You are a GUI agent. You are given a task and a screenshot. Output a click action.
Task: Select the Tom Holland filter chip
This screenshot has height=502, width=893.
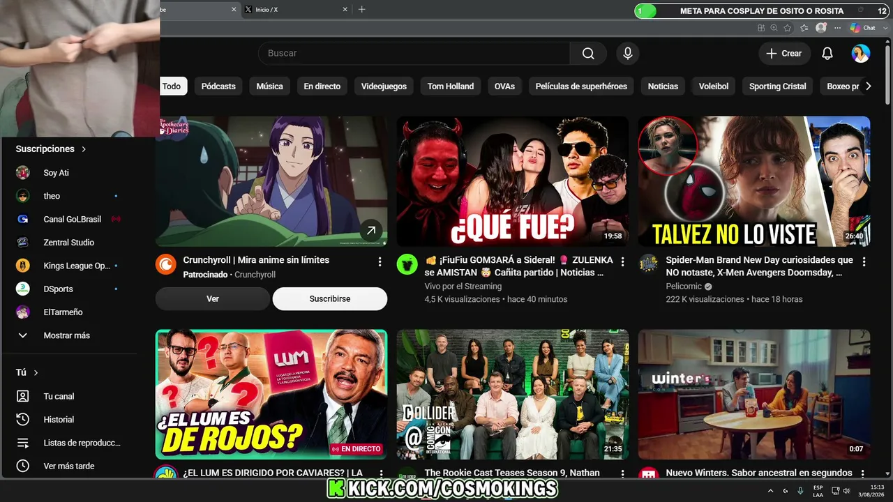click(x=451, y=86)
